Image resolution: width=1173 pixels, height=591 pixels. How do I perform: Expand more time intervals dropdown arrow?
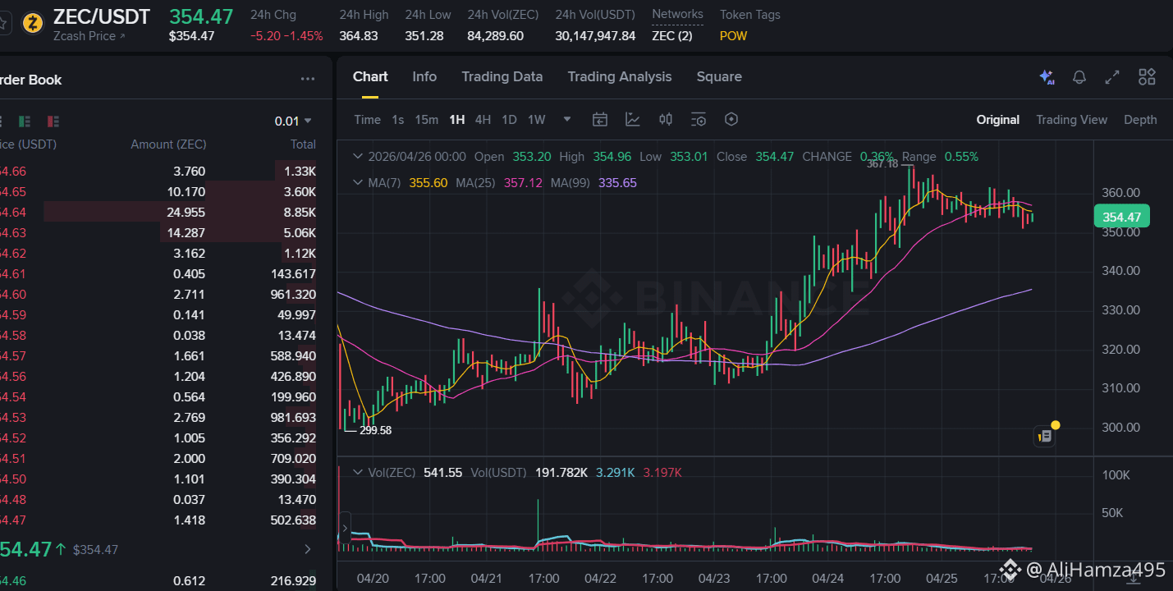566,120
